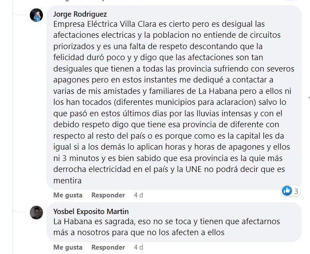
Task: Visit the Jorge Rodriguez profile name link
Action: 80,14
